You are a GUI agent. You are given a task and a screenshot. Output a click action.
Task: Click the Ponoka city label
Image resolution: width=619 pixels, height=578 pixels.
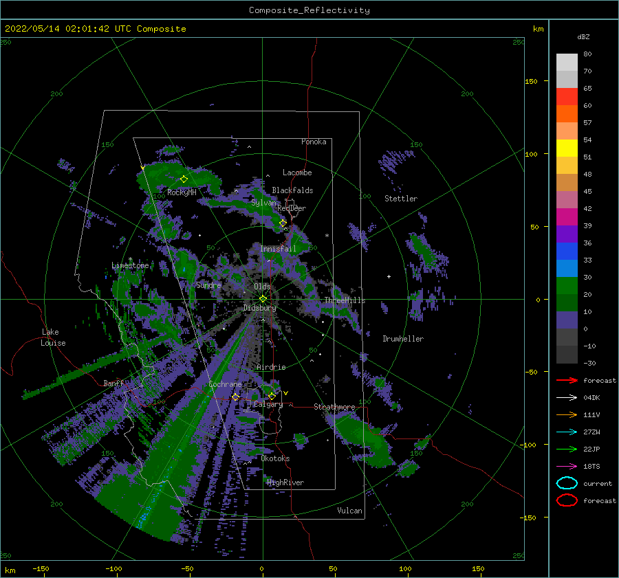pyautogui.click(x=314, y=142)
